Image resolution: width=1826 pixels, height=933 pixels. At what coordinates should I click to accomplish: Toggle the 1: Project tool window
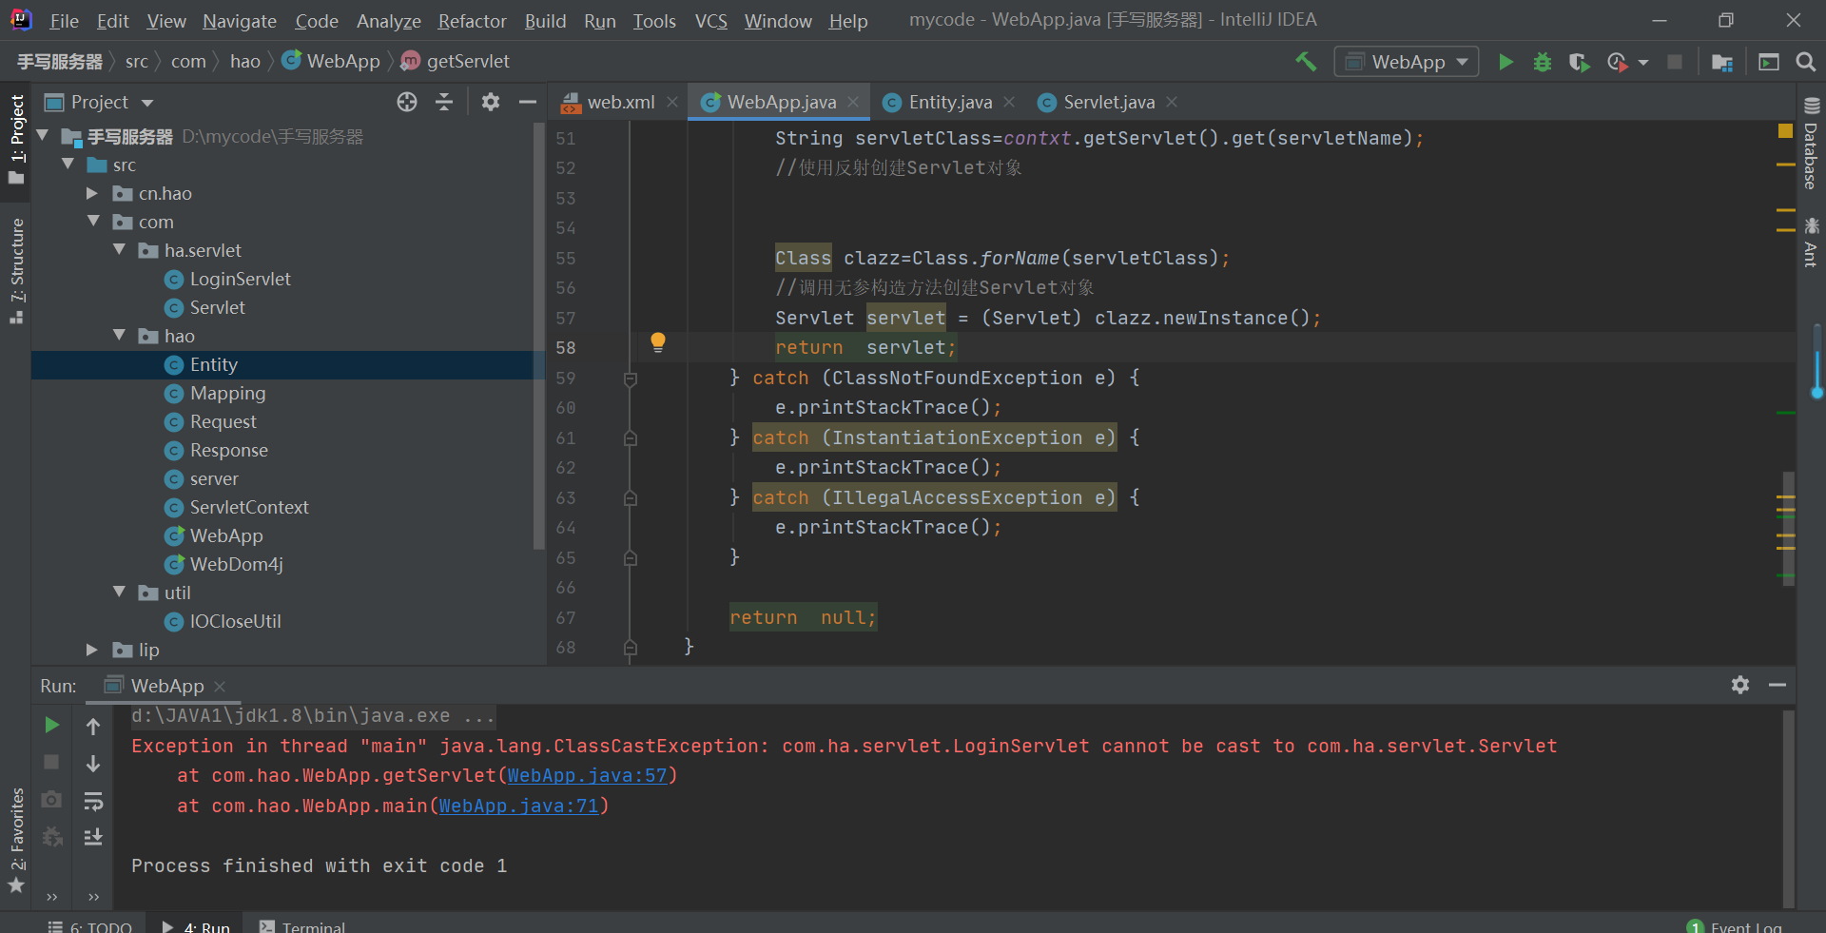pos(16,139)
